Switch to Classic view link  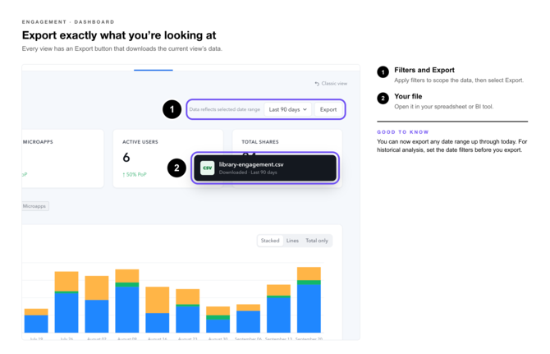pyautogui.click(x=334, y=84)
